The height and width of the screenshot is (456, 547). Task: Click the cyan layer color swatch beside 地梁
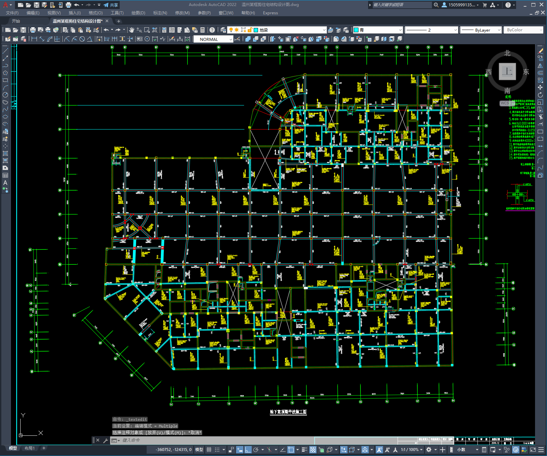(256, 30)
